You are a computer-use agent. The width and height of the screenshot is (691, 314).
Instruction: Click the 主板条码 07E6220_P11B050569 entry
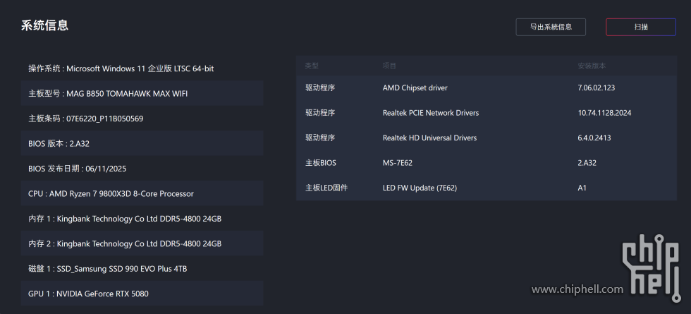point(142,119)
